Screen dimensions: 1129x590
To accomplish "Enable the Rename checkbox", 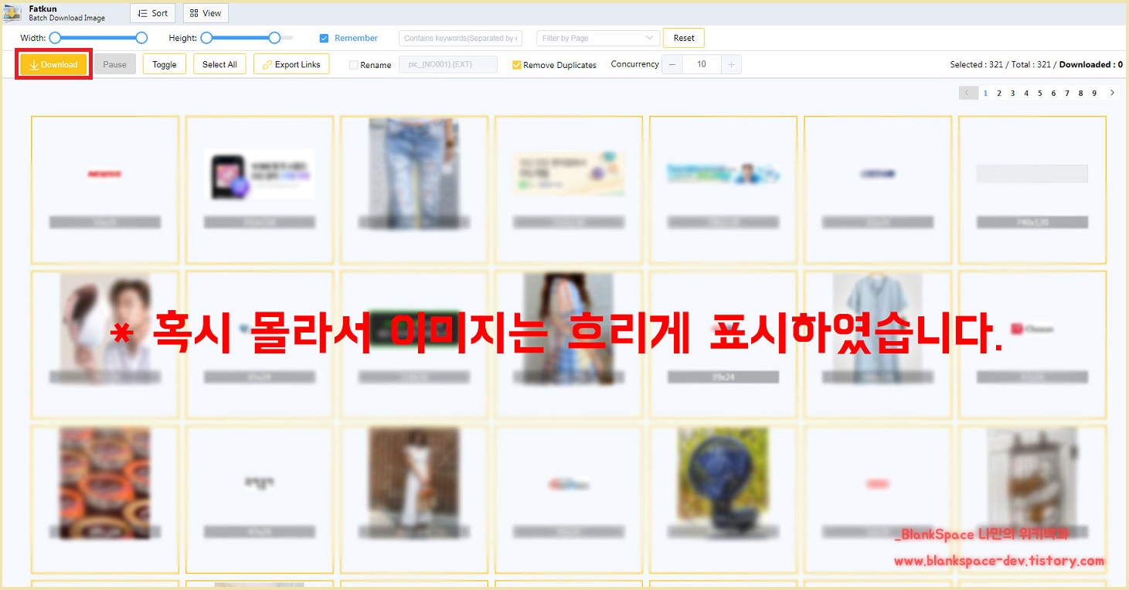I will click(354, 65).
